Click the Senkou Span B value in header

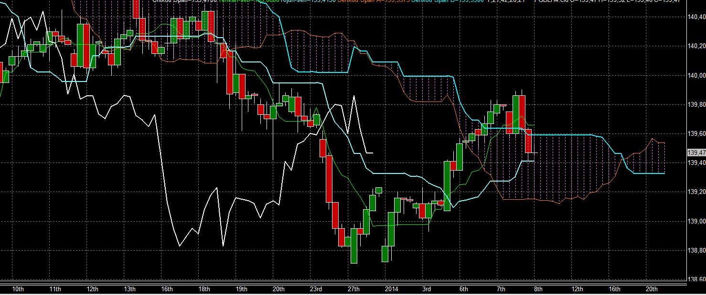click(447, 1)
